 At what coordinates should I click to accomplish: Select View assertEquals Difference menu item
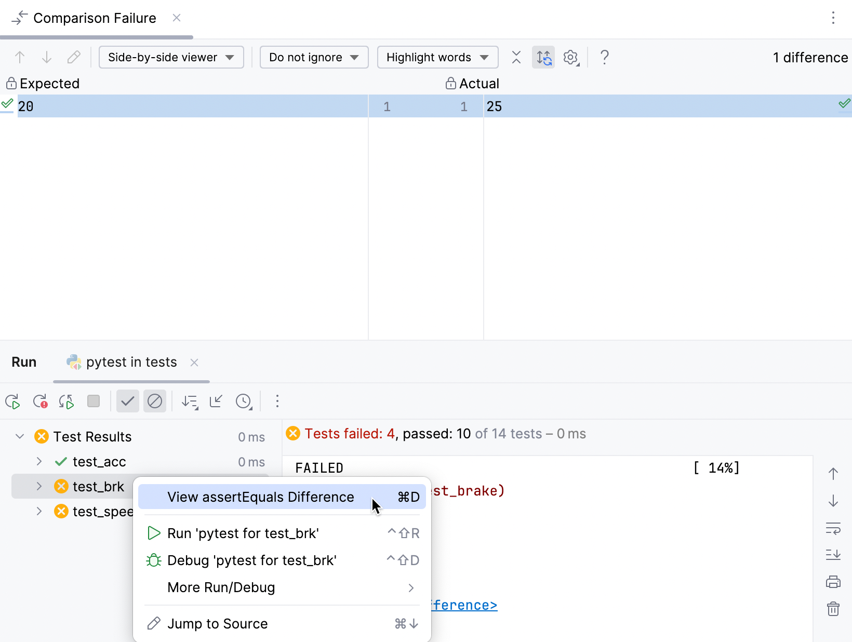tap(261, 497)
